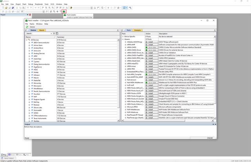Install the RealThread::RT-Thread pack
This screenshot has width=251, height=162.
(151, 115)
